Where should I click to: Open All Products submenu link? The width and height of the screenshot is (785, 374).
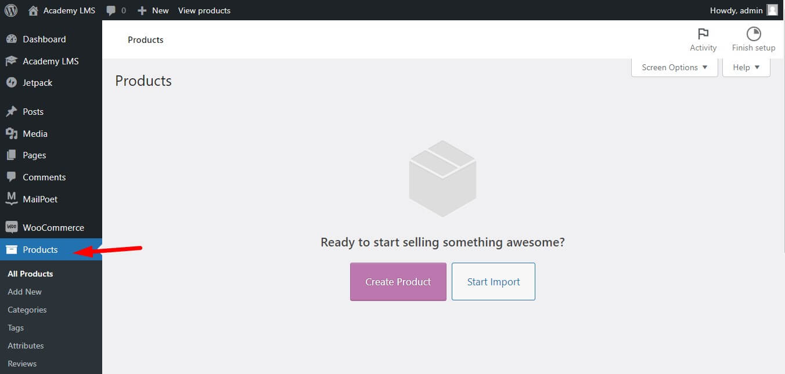(30, 274)
